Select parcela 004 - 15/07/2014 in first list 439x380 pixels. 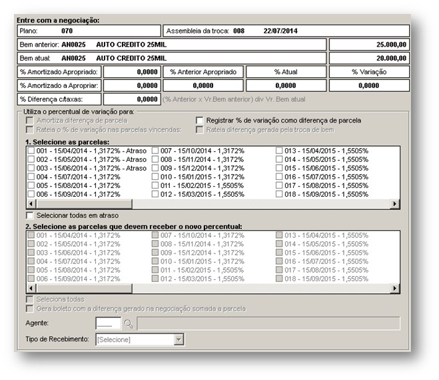point(31,177)
